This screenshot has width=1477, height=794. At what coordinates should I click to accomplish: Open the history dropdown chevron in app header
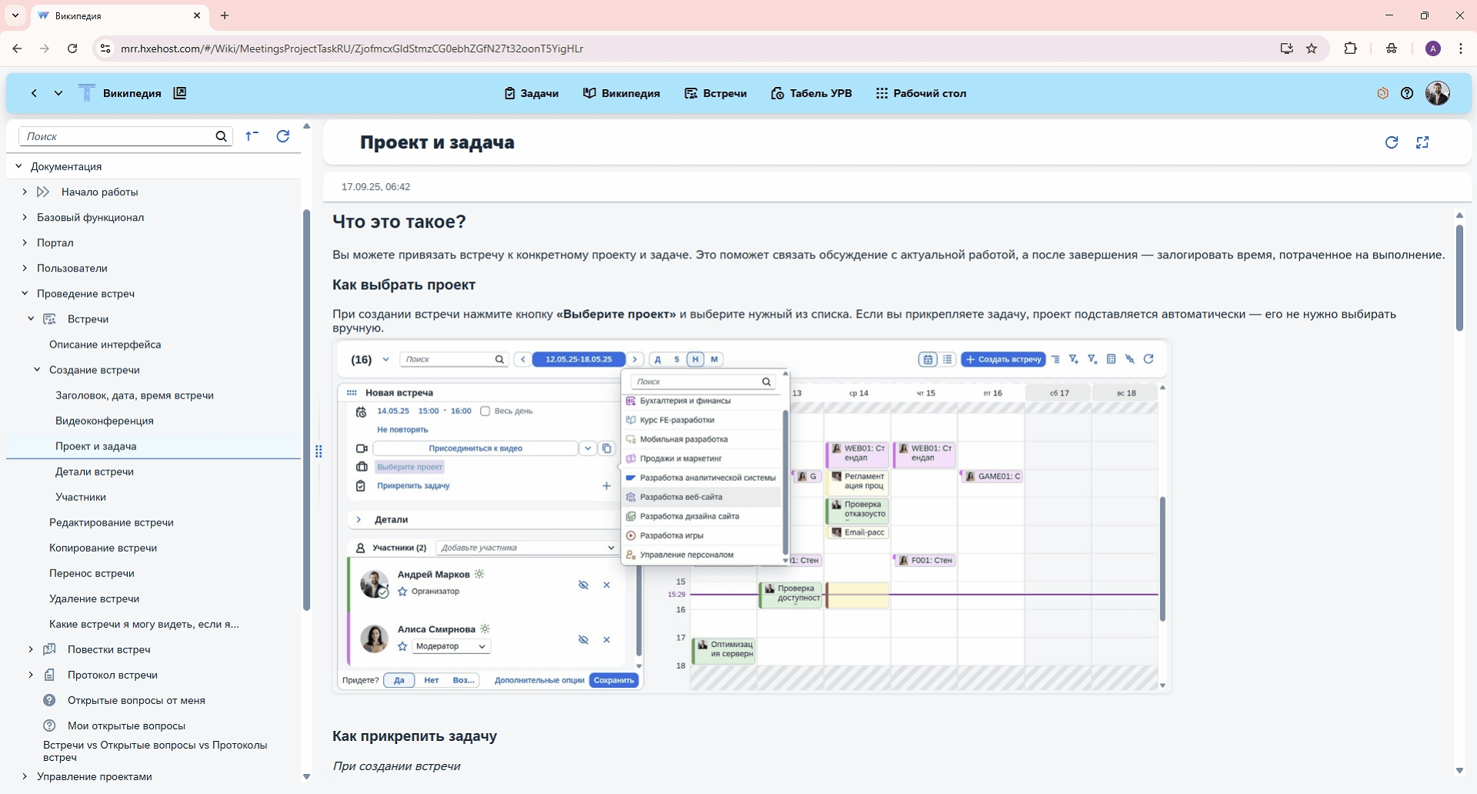[58, 93]
